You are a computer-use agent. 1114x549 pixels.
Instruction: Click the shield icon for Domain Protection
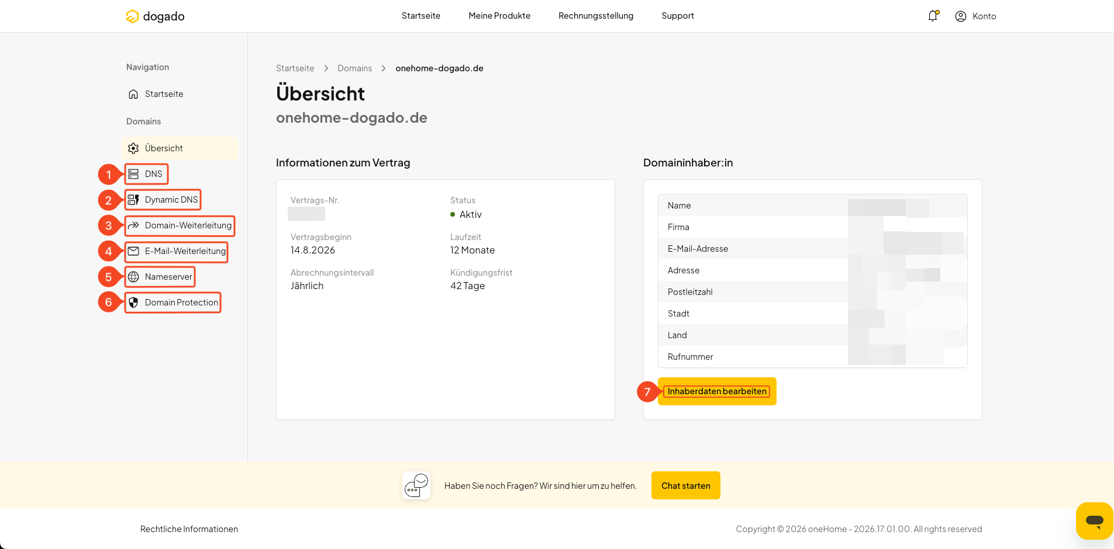click(133, 303)
